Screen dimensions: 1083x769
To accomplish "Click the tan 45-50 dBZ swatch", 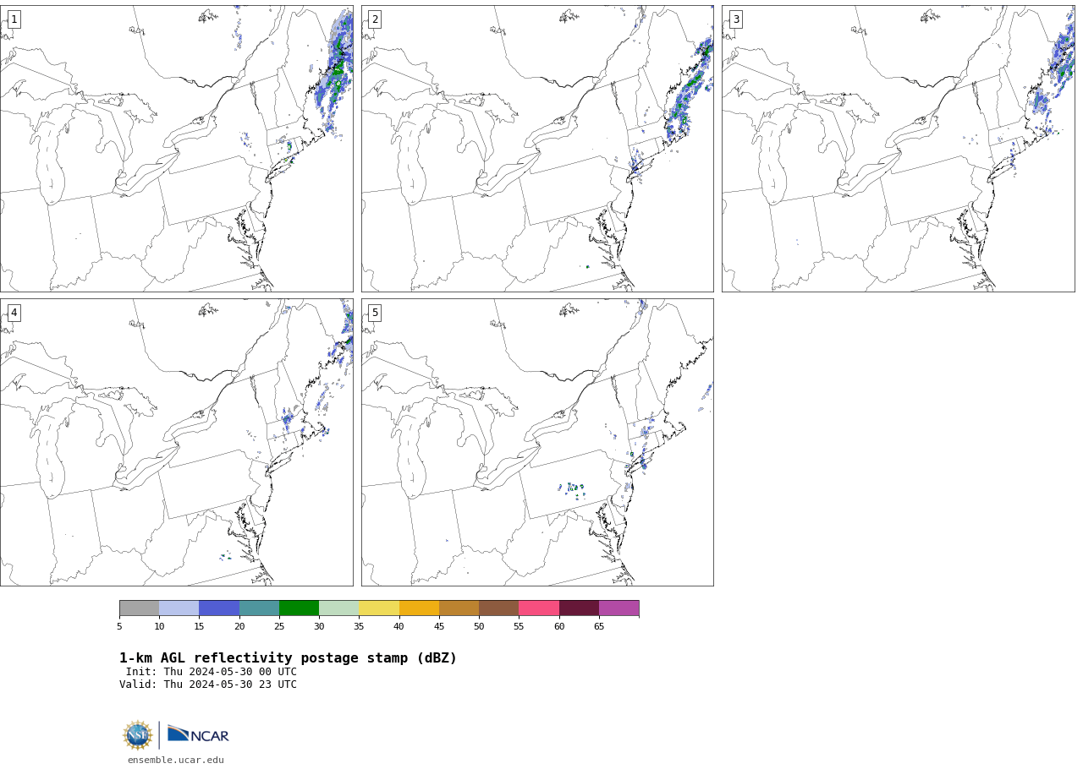I will click(459, 608).
